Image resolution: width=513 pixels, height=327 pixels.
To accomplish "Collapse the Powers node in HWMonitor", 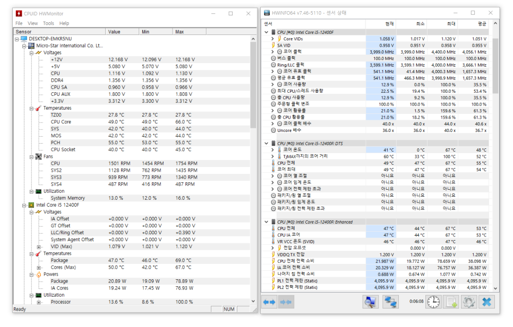I will coord(31,275).
